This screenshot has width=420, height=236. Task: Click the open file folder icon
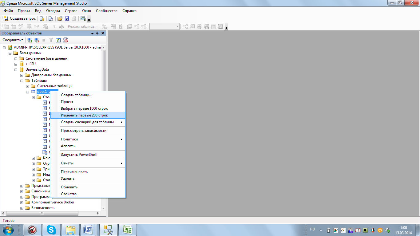(x=60, y=18)
